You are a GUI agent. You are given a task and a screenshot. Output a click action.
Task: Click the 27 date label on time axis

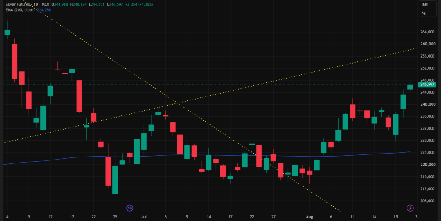273,217
